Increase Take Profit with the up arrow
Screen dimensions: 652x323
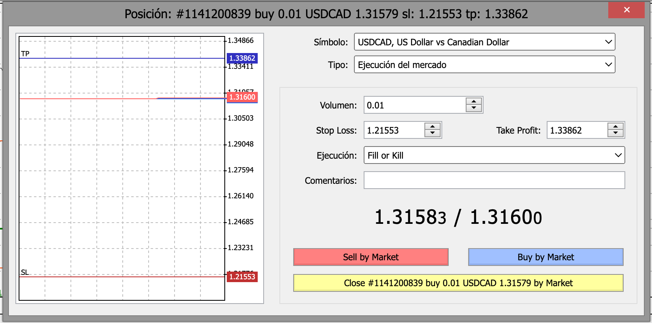[x=616, y=126]
